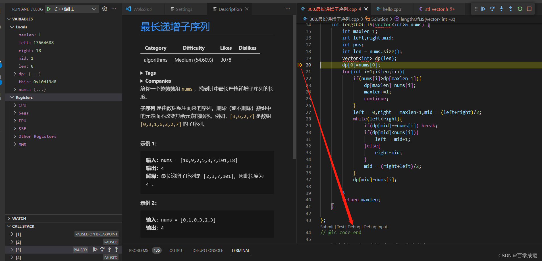Viewport: 542px width, 261px height.
Task: Open Run and Debug more actions menu
Action: (x=114, y=9)
